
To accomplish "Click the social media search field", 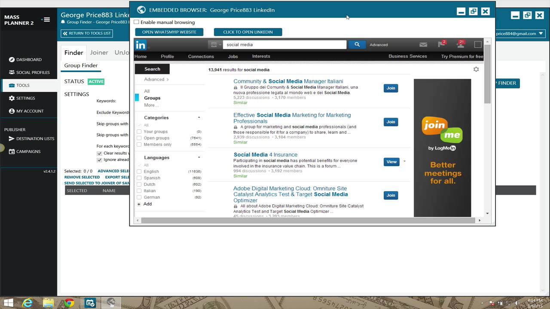I will pyautogui.click(x=284, y=45).
